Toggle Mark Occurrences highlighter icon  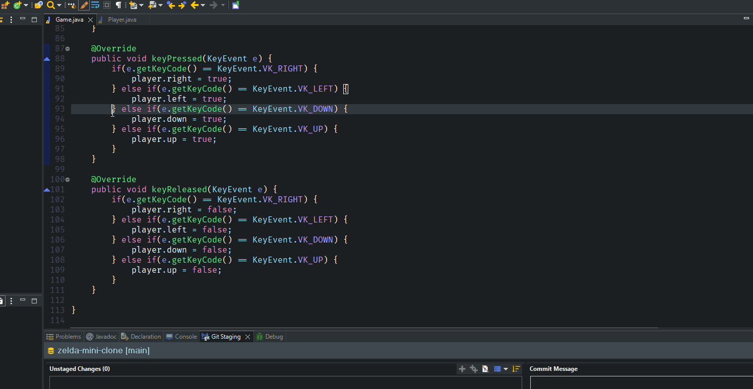point(84,5)
